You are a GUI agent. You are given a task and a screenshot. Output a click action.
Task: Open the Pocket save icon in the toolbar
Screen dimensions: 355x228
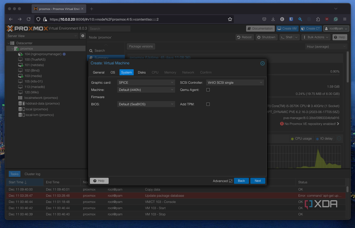(264, 19)
